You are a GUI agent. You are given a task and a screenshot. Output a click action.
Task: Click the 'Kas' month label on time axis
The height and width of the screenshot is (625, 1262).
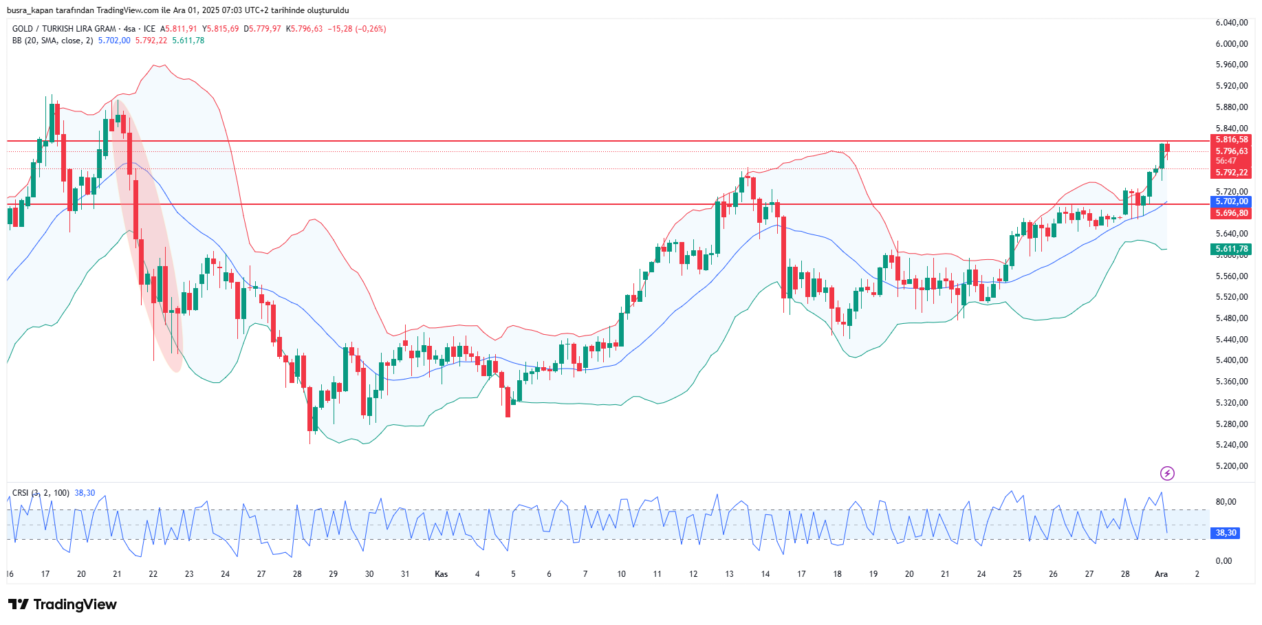click(x=441, y=574)
